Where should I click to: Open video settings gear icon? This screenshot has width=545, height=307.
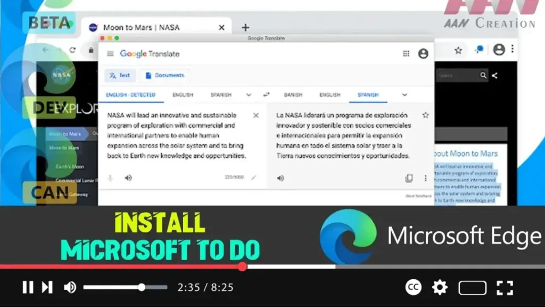click(x=440, y=287)
